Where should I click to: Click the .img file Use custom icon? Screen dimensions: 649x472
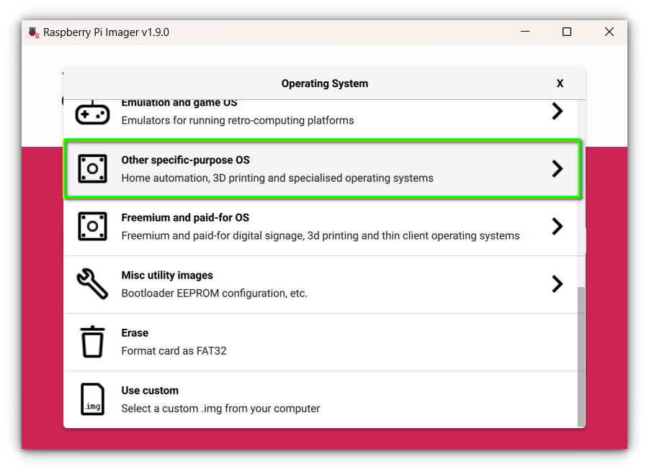tap(92, 399)
